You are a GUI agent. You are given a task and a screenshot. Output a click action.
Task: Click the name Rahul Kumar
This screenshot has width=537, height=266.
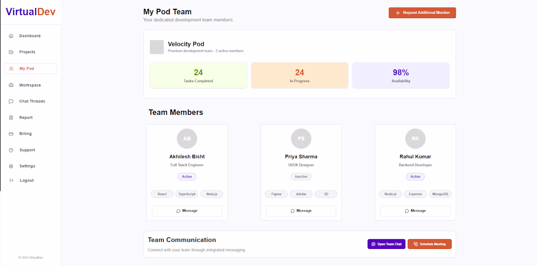pyautogui.click(x=415, y=157)
